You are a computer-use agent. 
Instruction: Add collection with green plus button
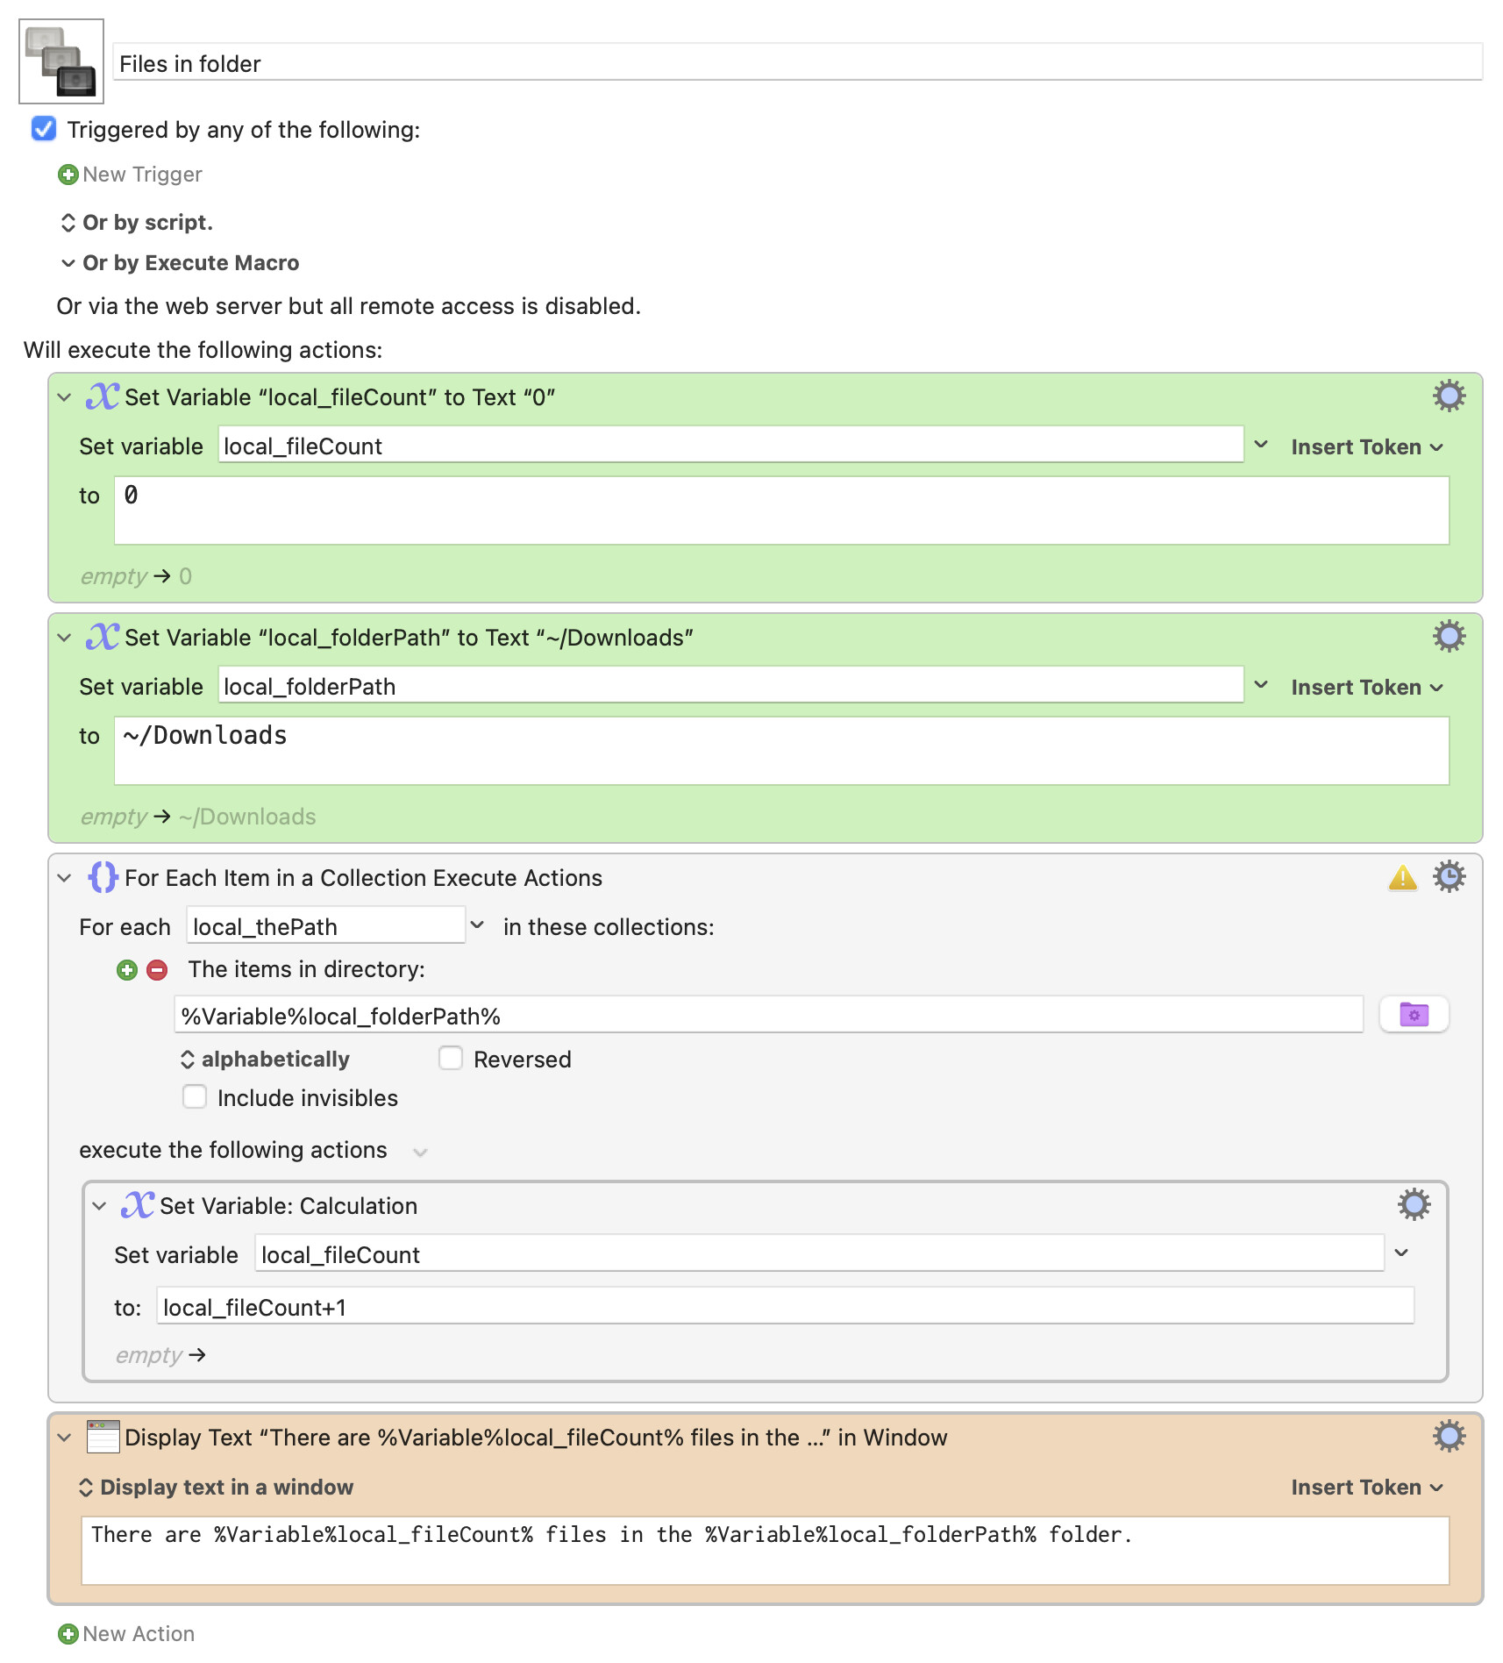pyautogui.click(x=127, y=970)
